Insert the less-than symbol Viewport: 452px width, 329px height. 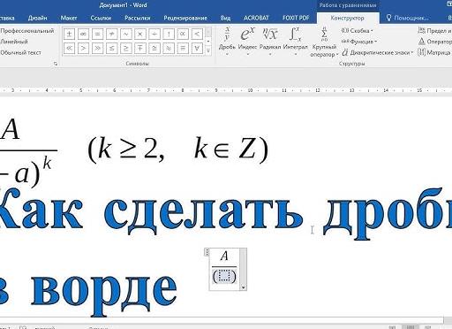[197, 34]
